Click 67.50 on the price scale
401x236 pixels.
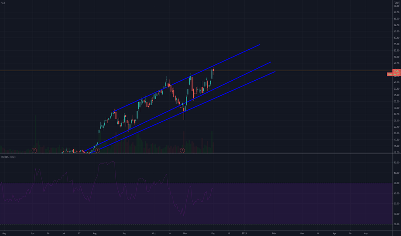pos(397,12)
